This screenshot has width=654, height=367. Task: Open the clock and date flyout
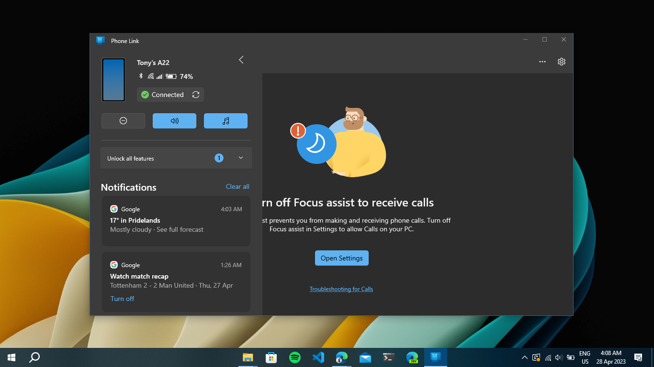pyautogui.click(x=611, y=357)
